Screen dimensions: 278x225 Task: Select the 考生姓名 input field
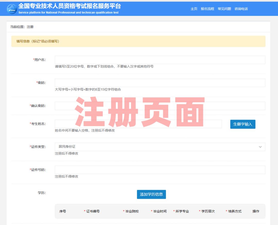click(x=138, y=124)
